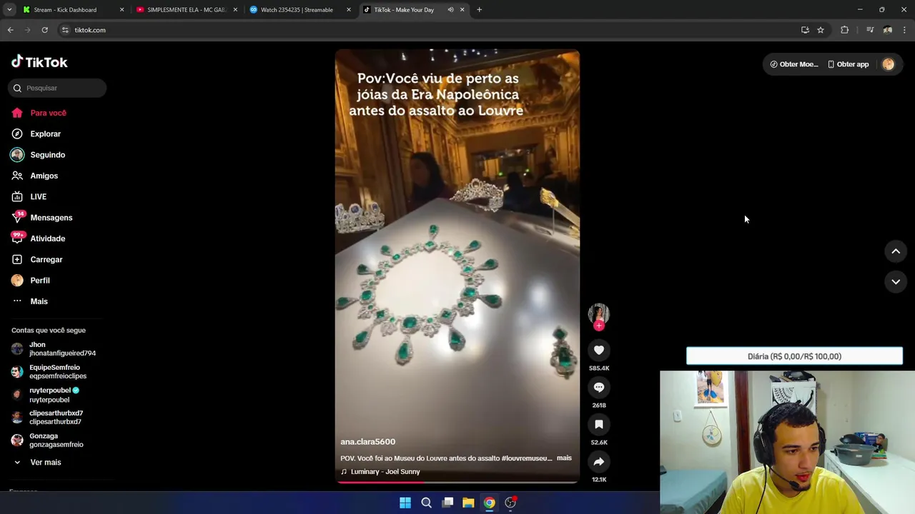Open Mensagens inbox
The height and width of the screenshot is (514, 915).
(42, 218)
